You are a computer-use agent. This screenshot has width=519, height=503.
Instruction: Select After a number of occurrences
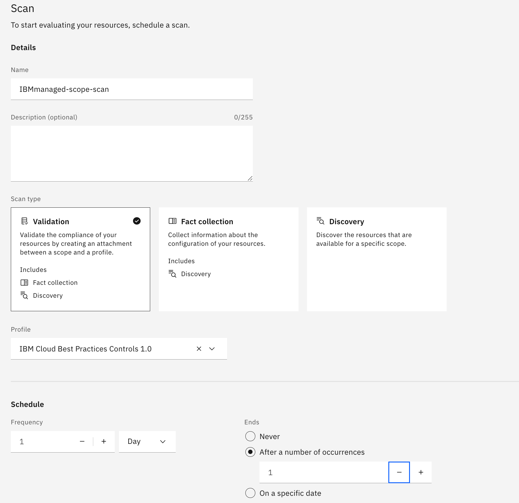250,452
